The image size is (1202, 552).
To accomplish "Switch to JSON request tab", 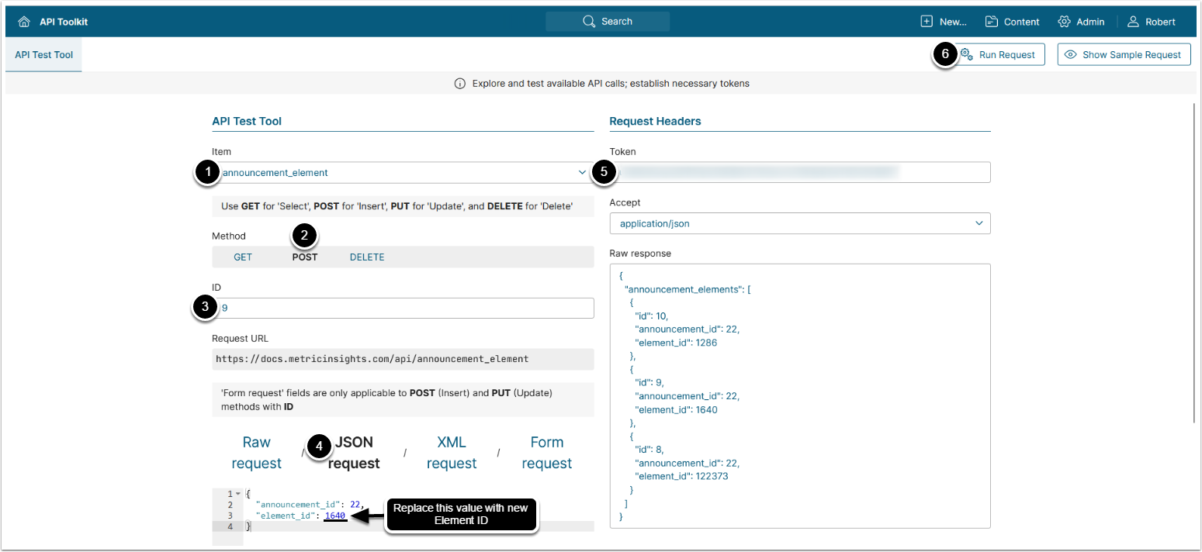I will point(354,453).
